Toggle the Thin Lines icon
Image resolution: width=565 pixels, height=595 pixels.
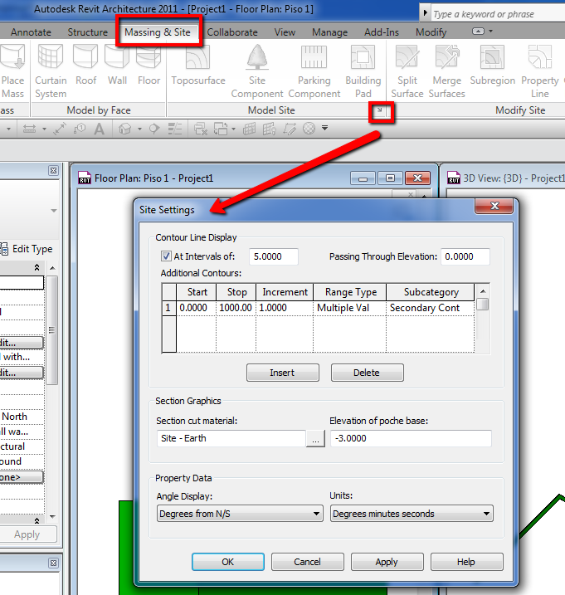(x=175, y=129)
